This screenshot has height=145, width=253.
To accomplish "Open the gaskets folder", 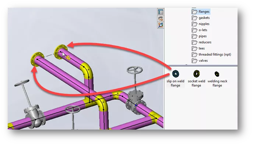I will [201, 18].
